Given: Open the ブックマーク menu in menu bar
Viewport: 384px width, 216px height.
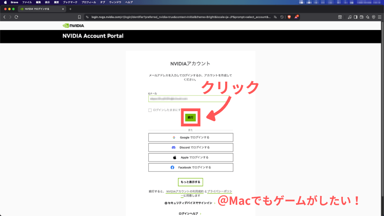Looking at the screenshot, I should click(70, 2).
